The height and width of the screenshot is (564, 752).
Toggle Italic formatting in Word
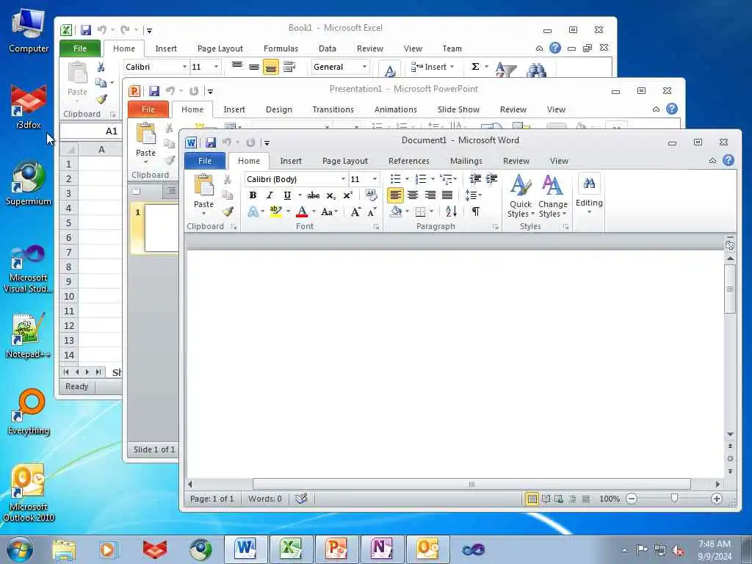(x=270, y=195)
